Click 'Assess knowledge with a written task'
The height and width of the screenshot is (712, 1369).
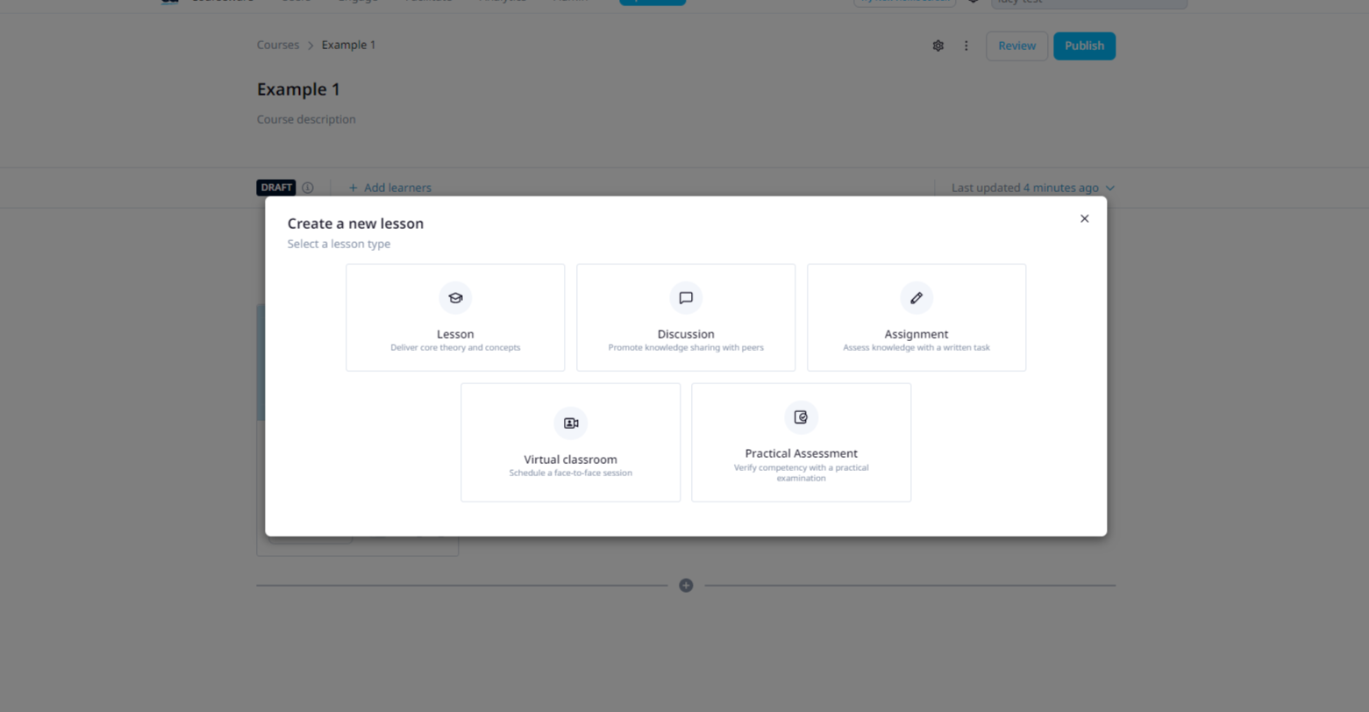(916, 348)
